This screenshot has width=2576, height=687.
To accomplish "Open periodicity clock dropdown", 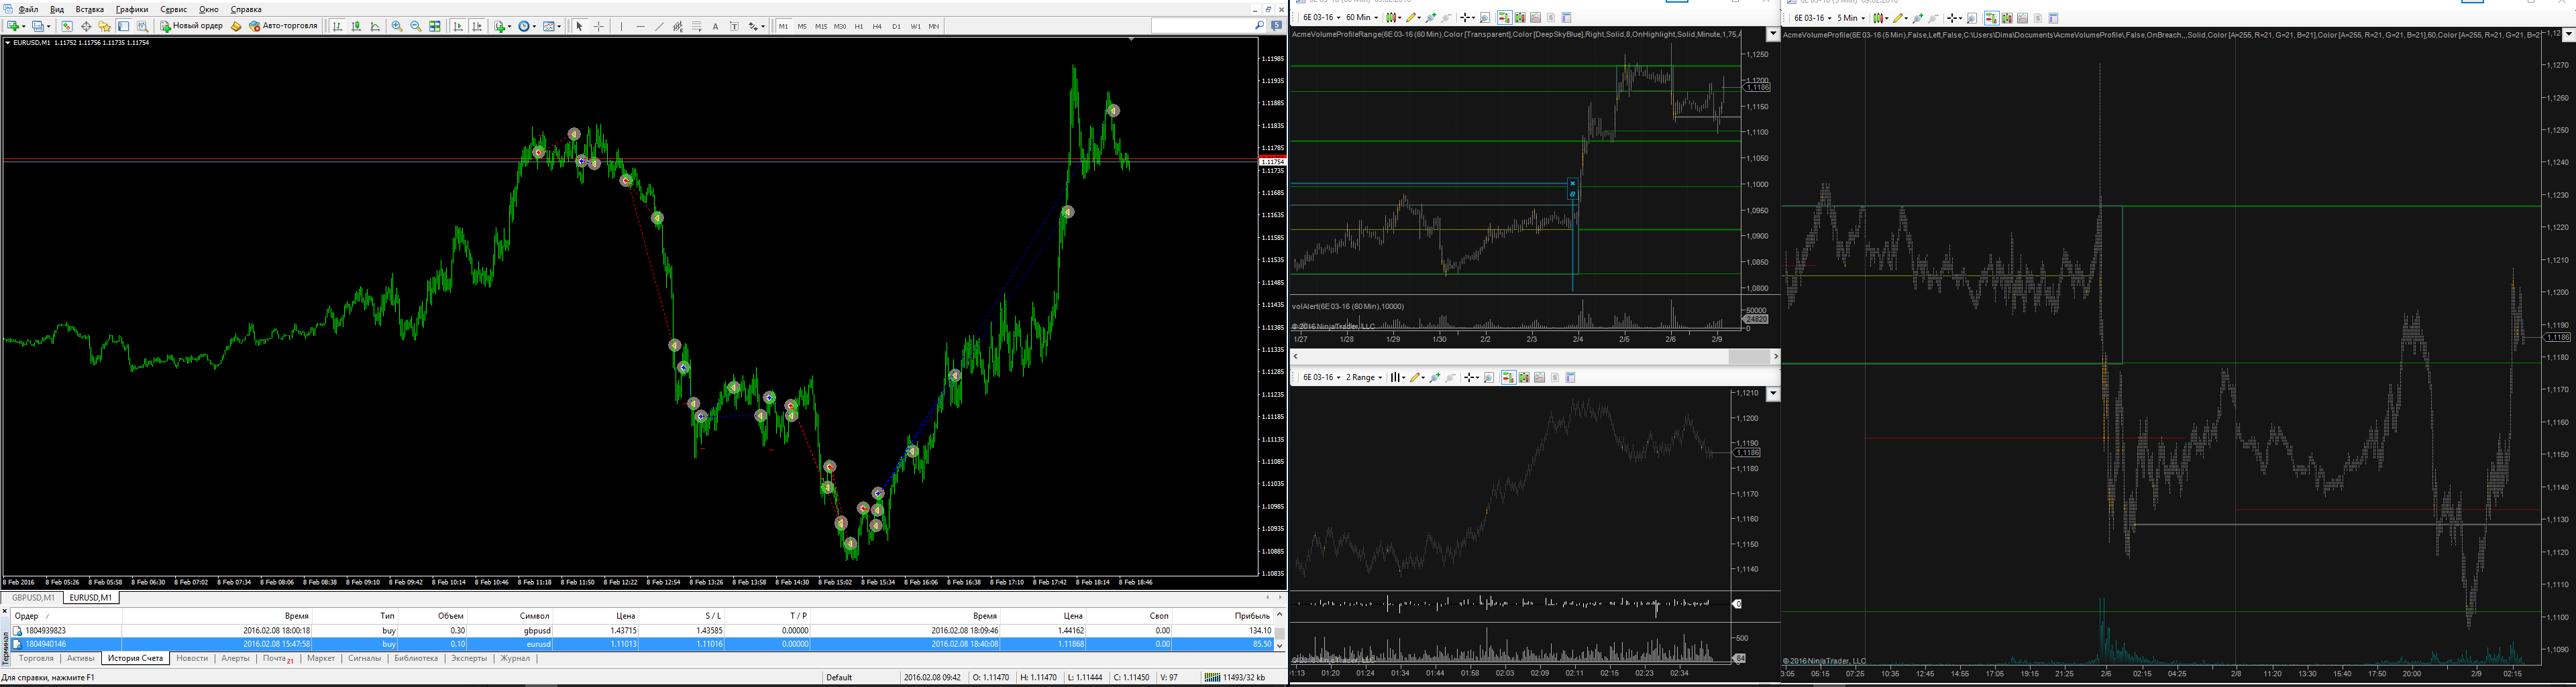I will [x=527, y=26].
